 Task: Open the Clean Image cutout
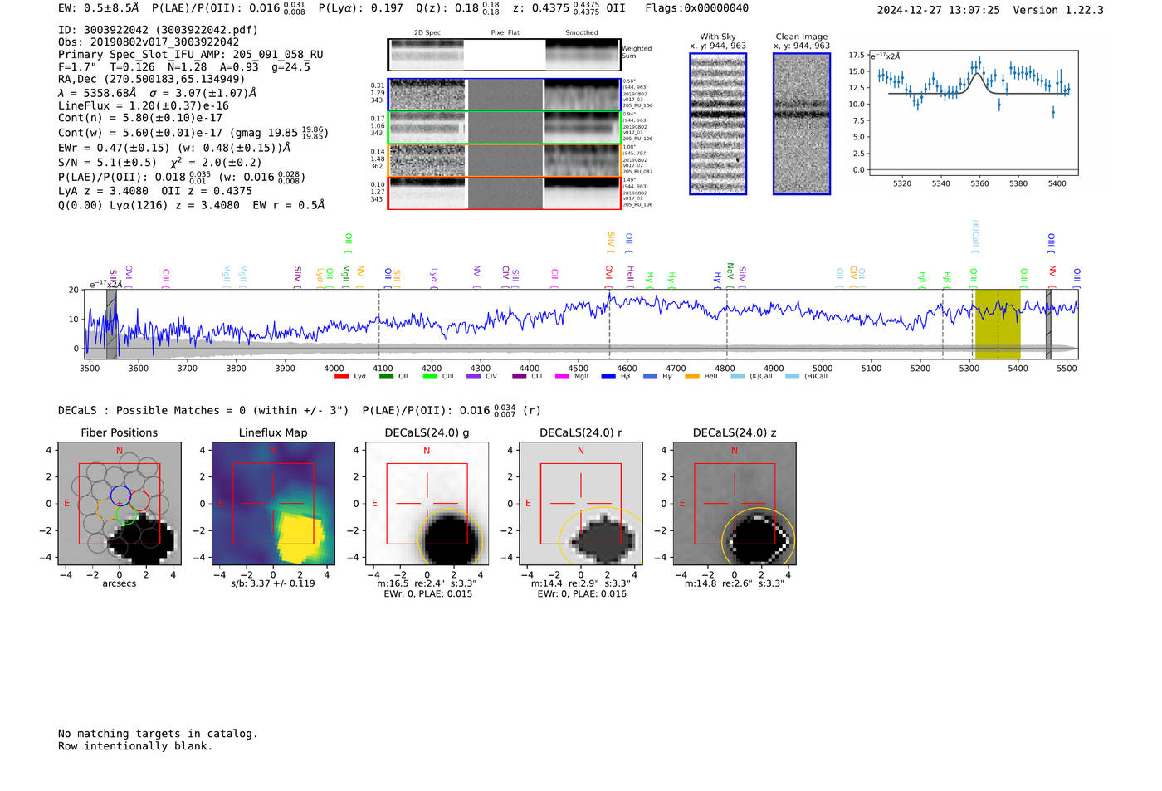802,124
